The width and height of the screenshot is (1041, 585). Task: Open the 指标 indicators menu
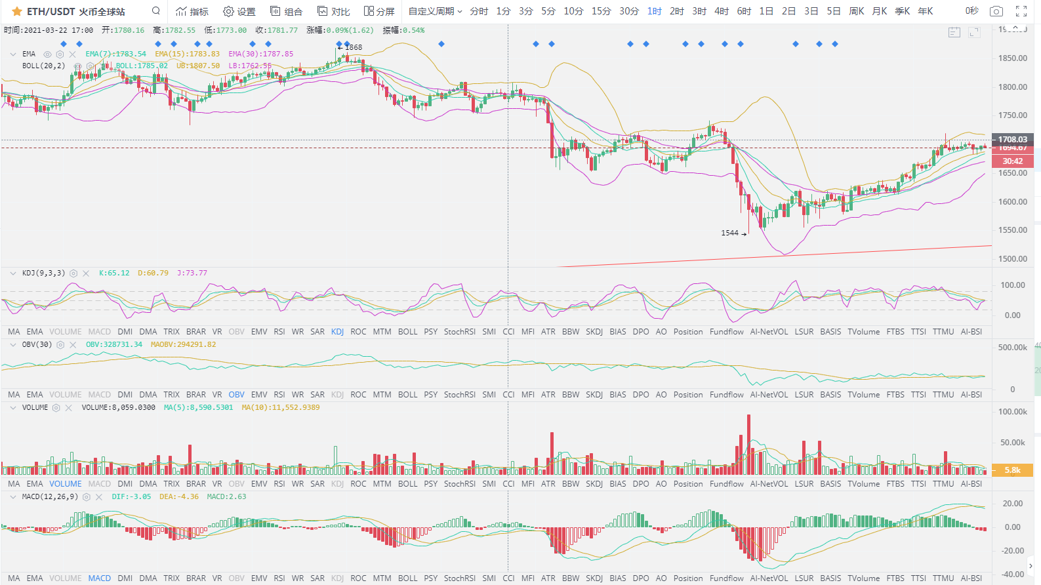point(192,11)
